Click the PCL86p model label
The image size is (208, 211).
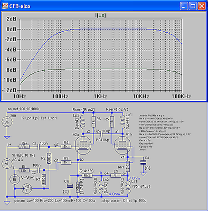(102, 140)
